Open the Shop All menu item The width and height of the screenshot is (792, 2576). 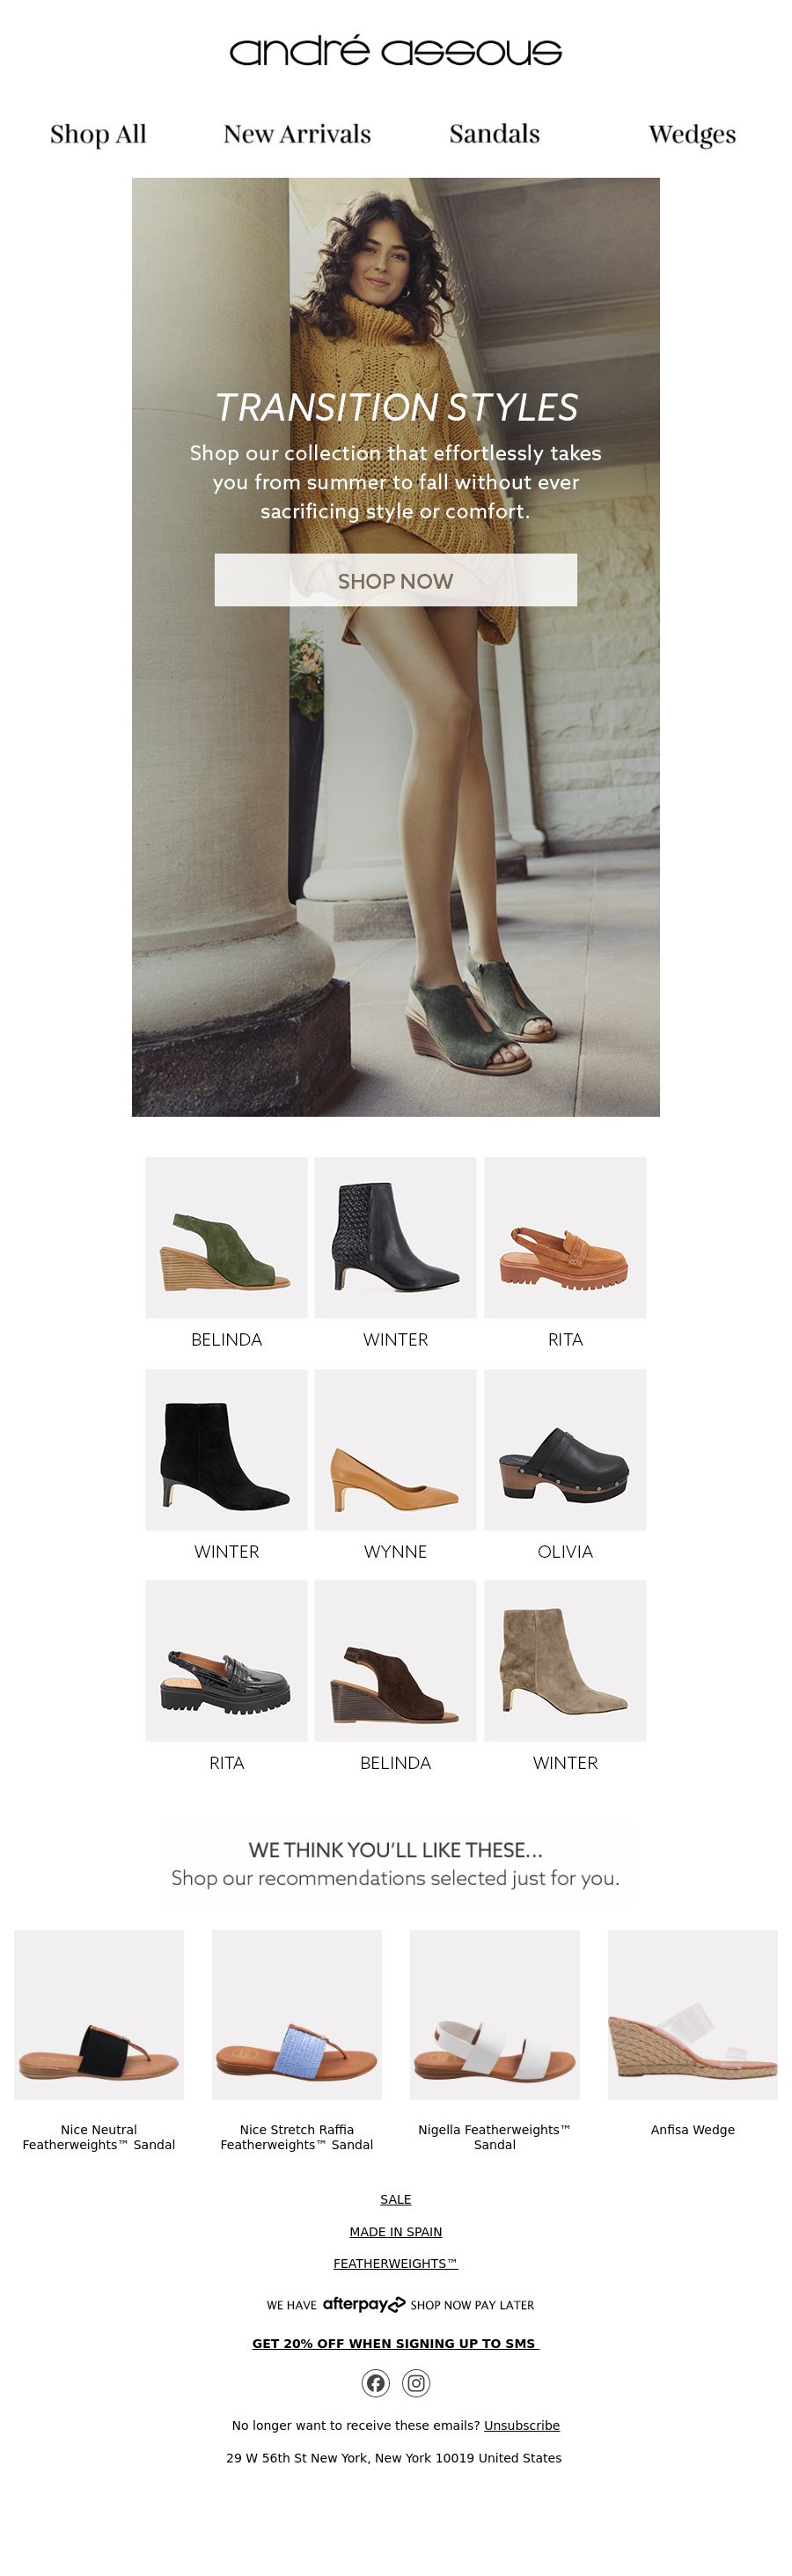coord(98,134)
